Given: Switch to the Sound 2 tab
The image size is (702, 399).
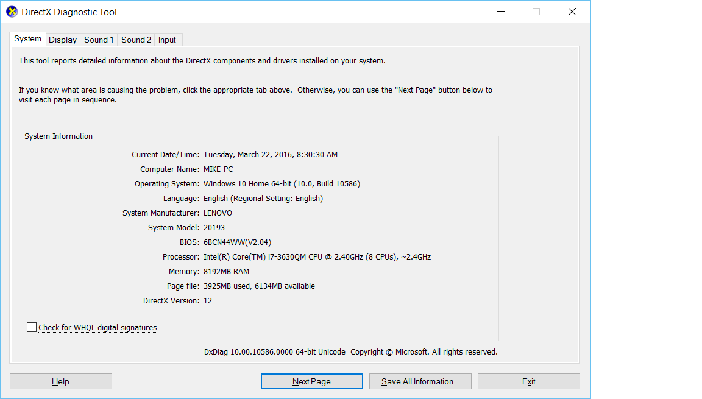Looking at the screenshot, I should point(136,40).
